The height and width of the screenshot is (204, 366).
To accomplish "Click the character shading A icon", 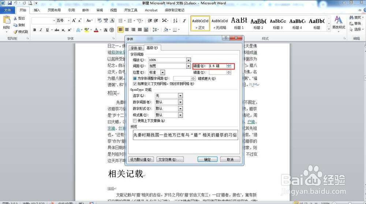I will [x=105, y=30].
